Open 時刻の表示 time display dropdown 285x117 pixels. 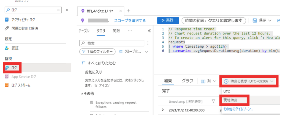(248, 81)
